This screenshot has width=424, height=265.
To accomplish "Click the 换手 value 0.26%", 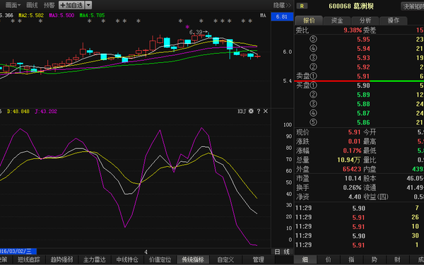I will click(352, 188).
